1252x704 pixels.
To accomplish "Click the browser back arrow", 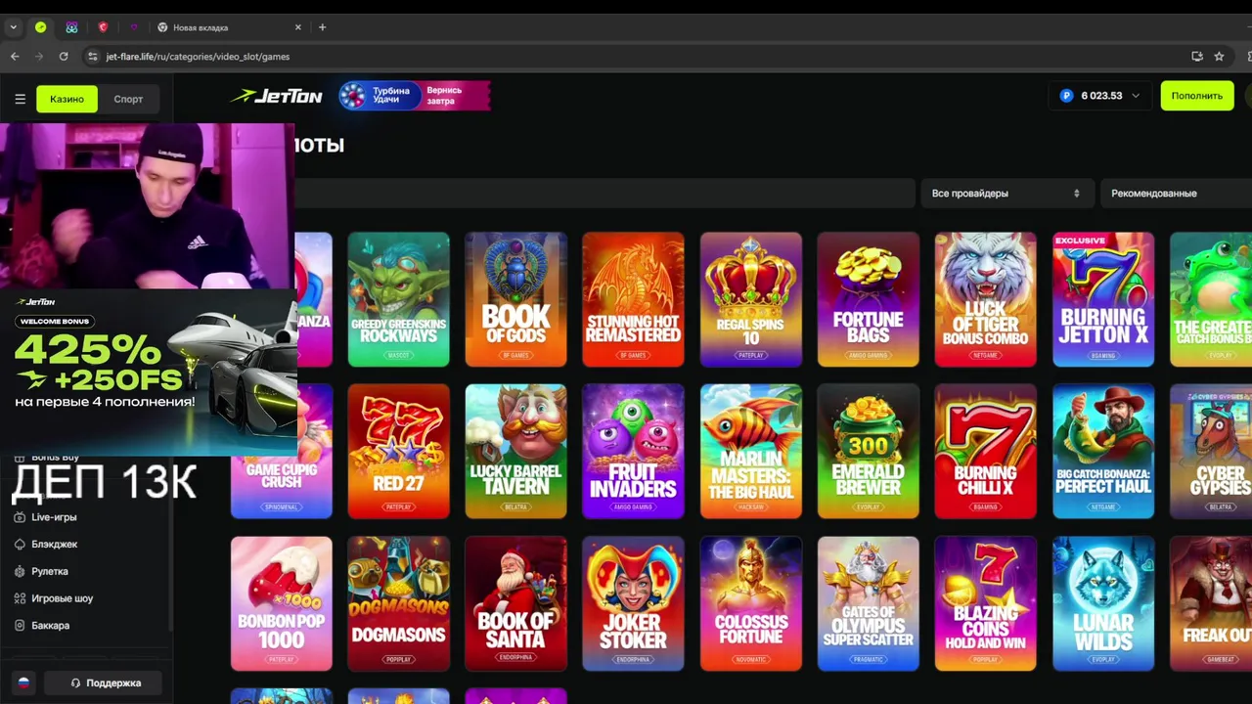I will (15, 57).
